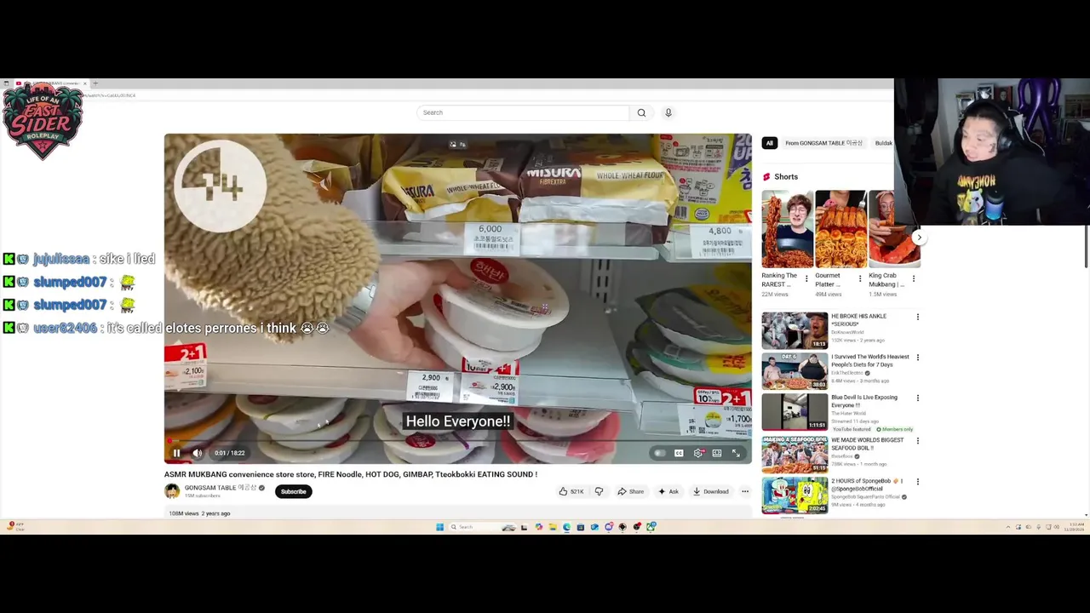1090x613 pixels.
Task: Open options for King Crab Mukbang short
Action: tap(914, 278)
